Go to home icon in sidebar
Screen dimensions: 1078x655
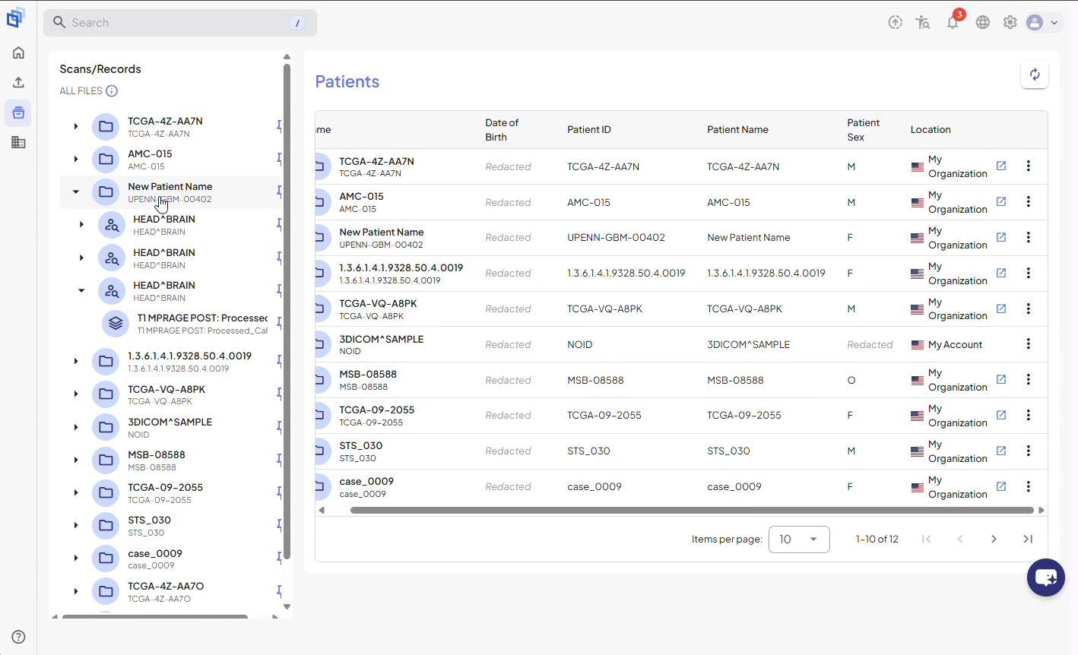18,52
